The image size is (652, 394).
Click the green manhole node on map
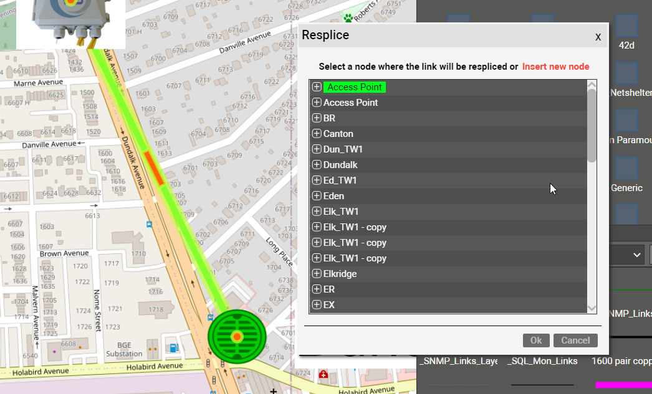click(x=237, y=337)
